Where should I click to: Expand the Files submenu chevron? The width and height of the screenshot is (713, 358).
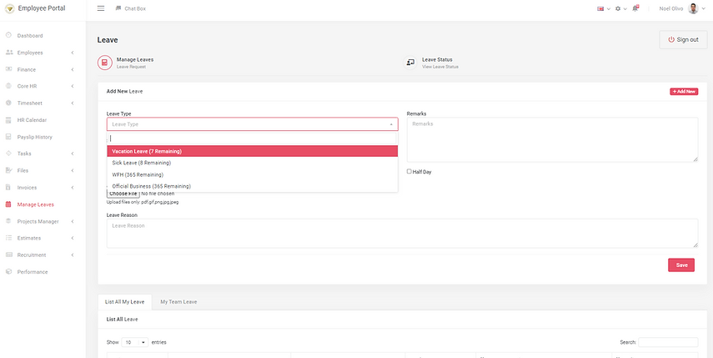(73, 170)
